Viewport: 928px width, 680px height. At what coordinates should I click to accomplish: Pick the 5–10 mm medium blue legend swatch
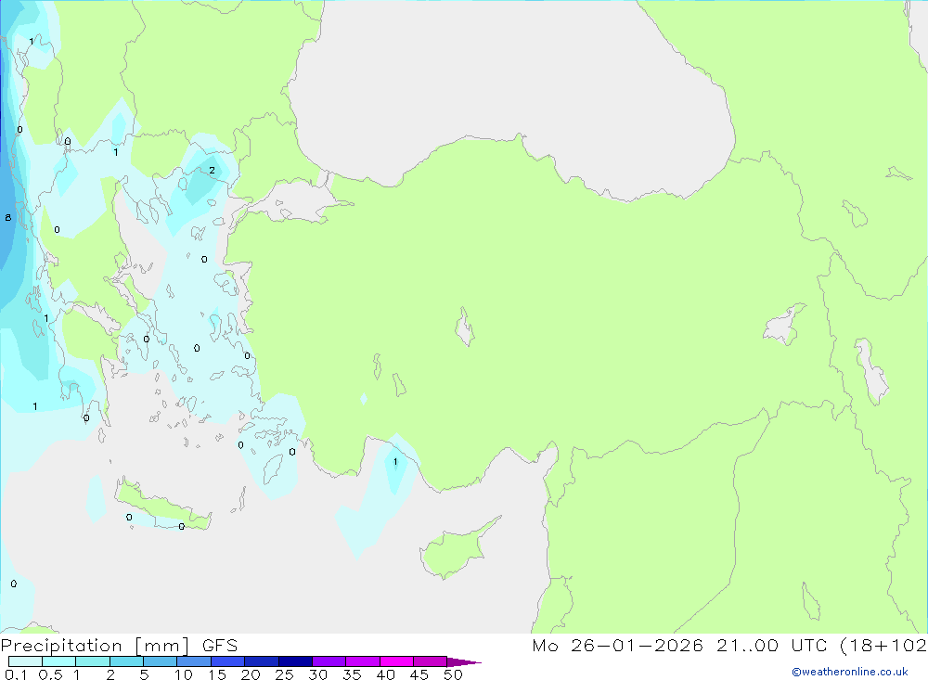tap(161, 661)
